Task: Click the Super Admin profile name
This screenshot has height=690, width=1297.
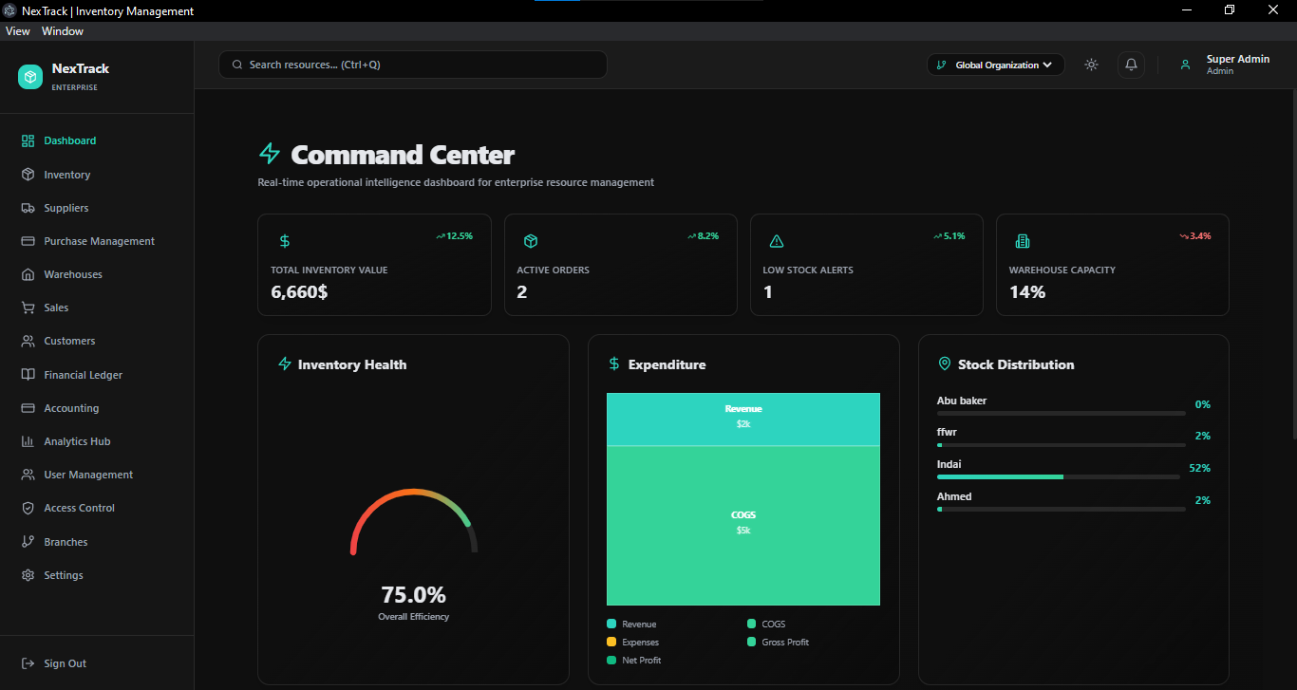Action: click(1238, 59)
